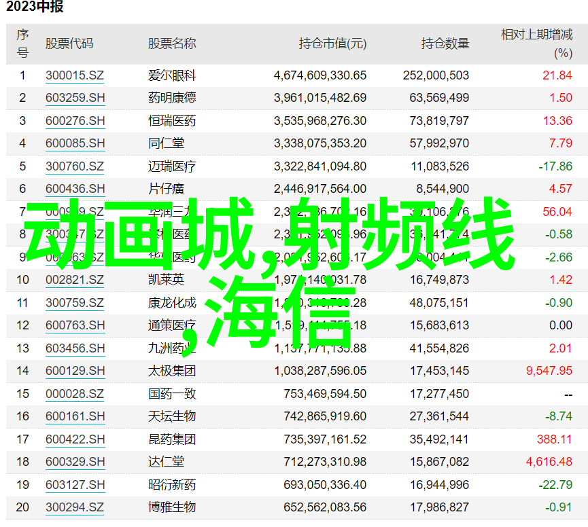Click change value -22.79

tap(555, 485)
